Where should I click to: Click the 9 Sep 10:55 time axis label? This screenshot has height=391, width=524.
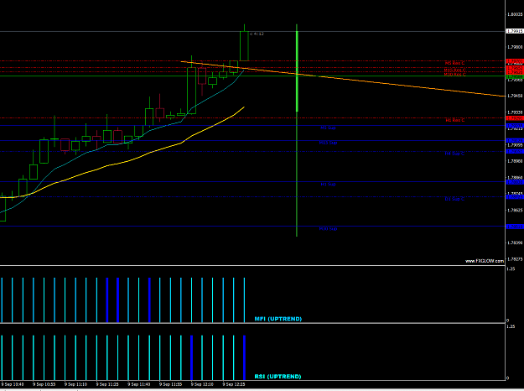click(44, 384)
